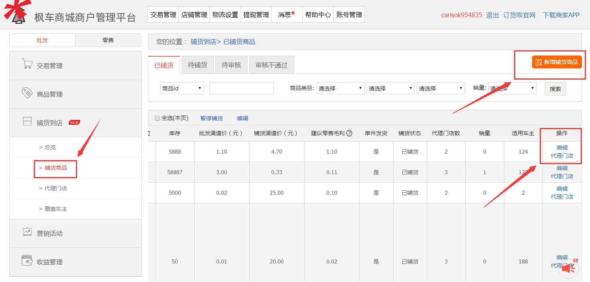590x282 pixels.
Task: Select the 商品管理 price-tag icon
Action: click(28, 93)
